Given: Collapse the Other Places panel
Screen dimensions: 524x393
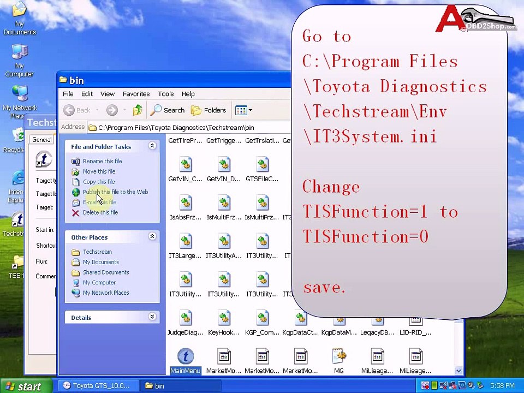Looking at the screenshot, I should tap(152, 236).
